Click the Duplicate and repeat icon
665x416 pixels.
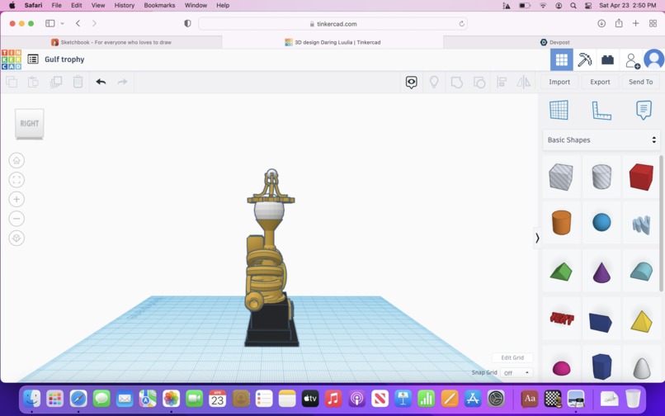tap(55, 82)
